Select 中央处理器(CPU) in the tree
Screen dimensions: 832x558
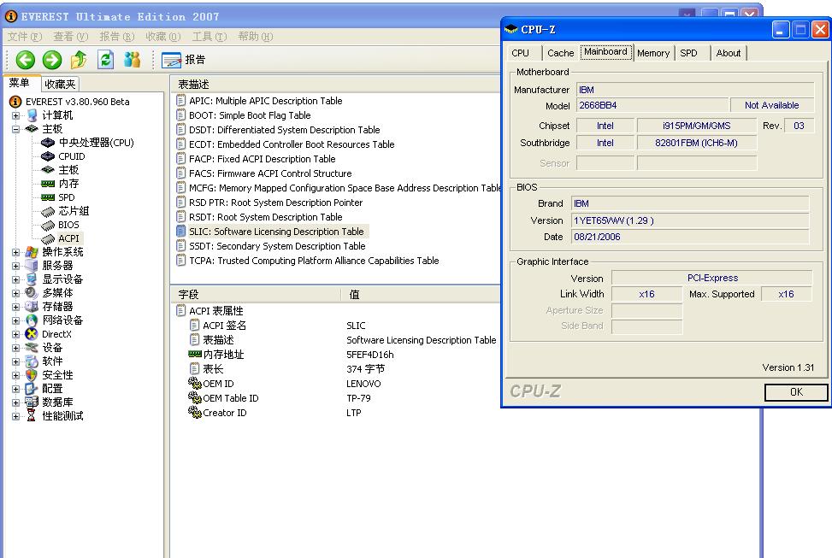tap(96, 143)
